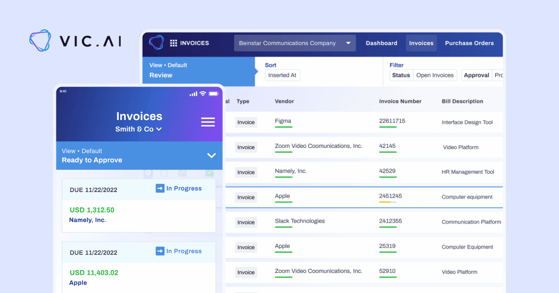Open the Approval filter
This screenshot has height=293, width=559.
(x=477, y=75)
